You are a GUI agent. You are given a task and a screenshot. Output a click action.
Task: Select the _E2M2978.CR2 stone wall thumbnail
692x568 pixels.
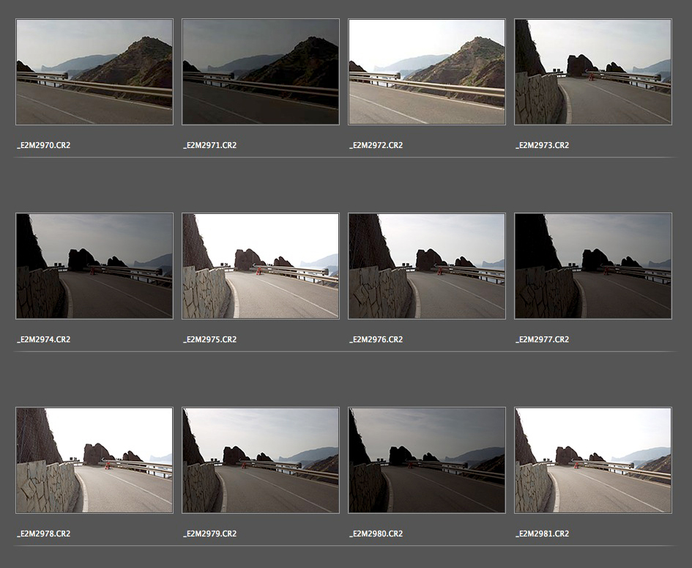pyautogui.click(x=94, y=460)
